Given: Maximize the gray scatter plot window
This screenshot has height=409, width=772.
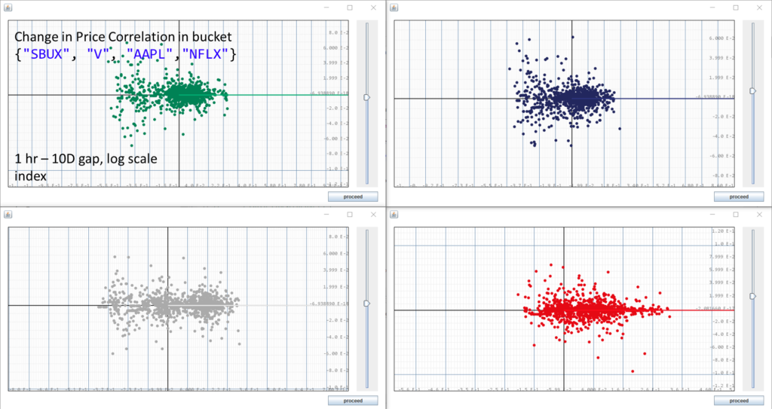Looking at the screenshot, I should (350, 214).
